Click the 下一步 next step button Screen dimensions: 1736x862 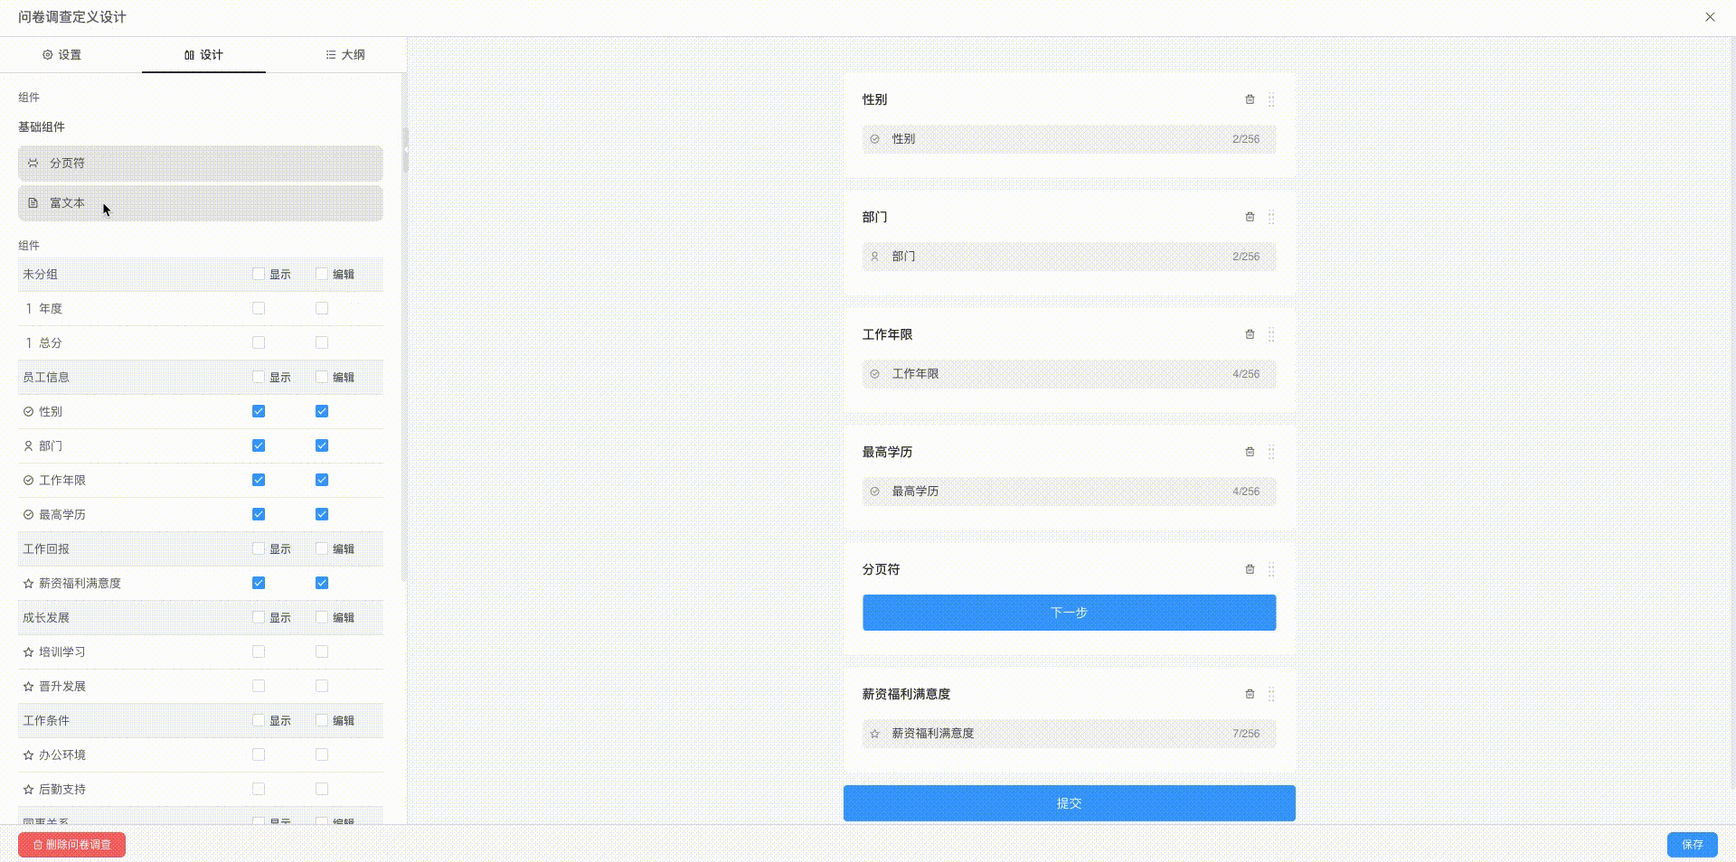pos(1069,613)
